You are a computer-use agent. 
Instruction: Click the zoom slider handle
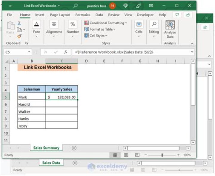click(162, 155)
